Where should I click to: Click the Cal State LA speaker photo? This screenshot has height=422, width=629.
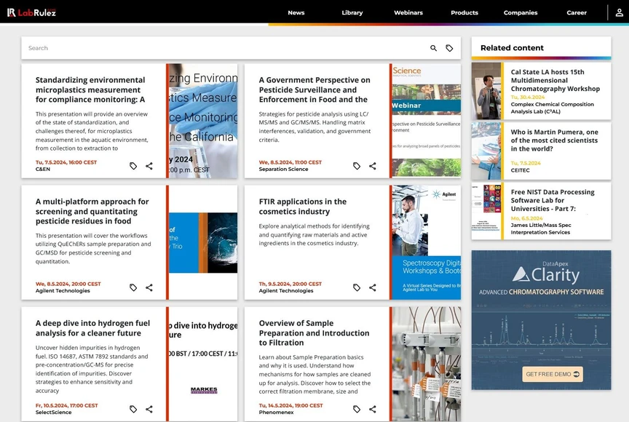tap(486, 91)
